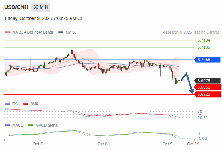Click the MACD legend label
The height and width of the screenshot is (150, 222).
pos(18,126)
